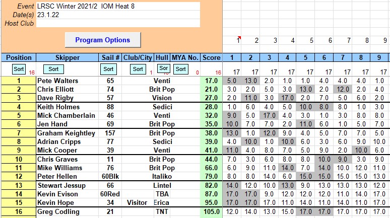
Task: Click Greg Codling's total score of 105.0
Action: pyautogui.click(x=212, y=211)
